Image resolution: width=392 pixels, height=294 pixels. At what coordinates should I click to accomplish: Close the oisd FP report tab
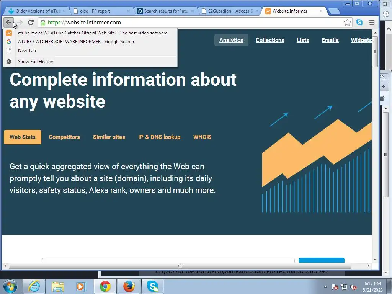tap(129, 11)
